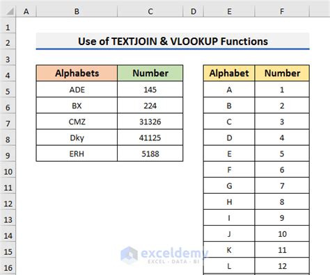The width and height of the screenshot is (330, 275).
Task: Click the lookup letter 'K' cell
Action: pyautogui.click(x=229, y=250)
